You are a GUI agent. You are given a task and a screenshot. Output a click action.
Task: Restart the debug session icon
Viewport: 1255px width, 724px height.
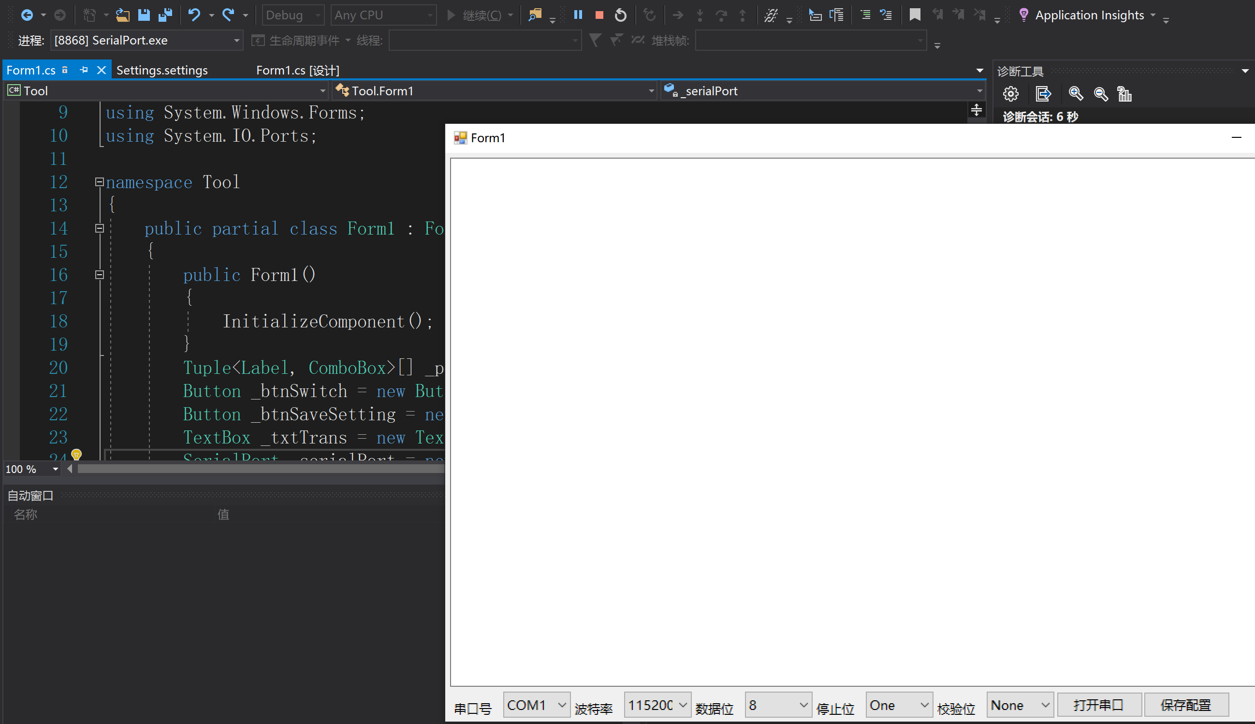click(620, 15)
